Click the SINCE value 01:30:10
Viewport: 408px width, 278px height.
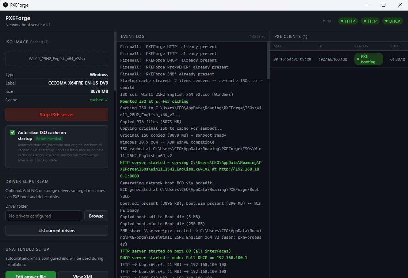[397, 59]
